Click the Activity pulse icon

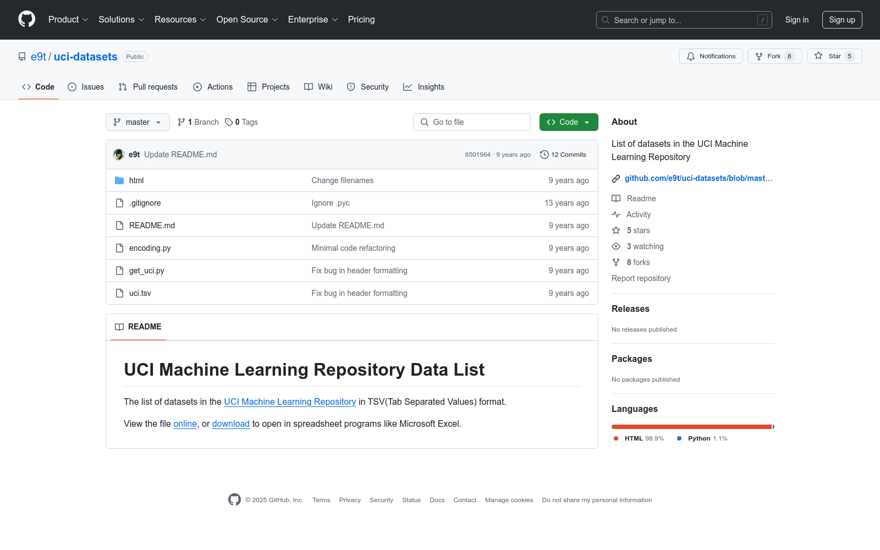tap(616, 215)
